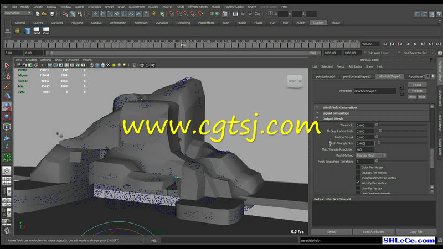Open the nDynamics menu set dropdown

click(18, 13)
